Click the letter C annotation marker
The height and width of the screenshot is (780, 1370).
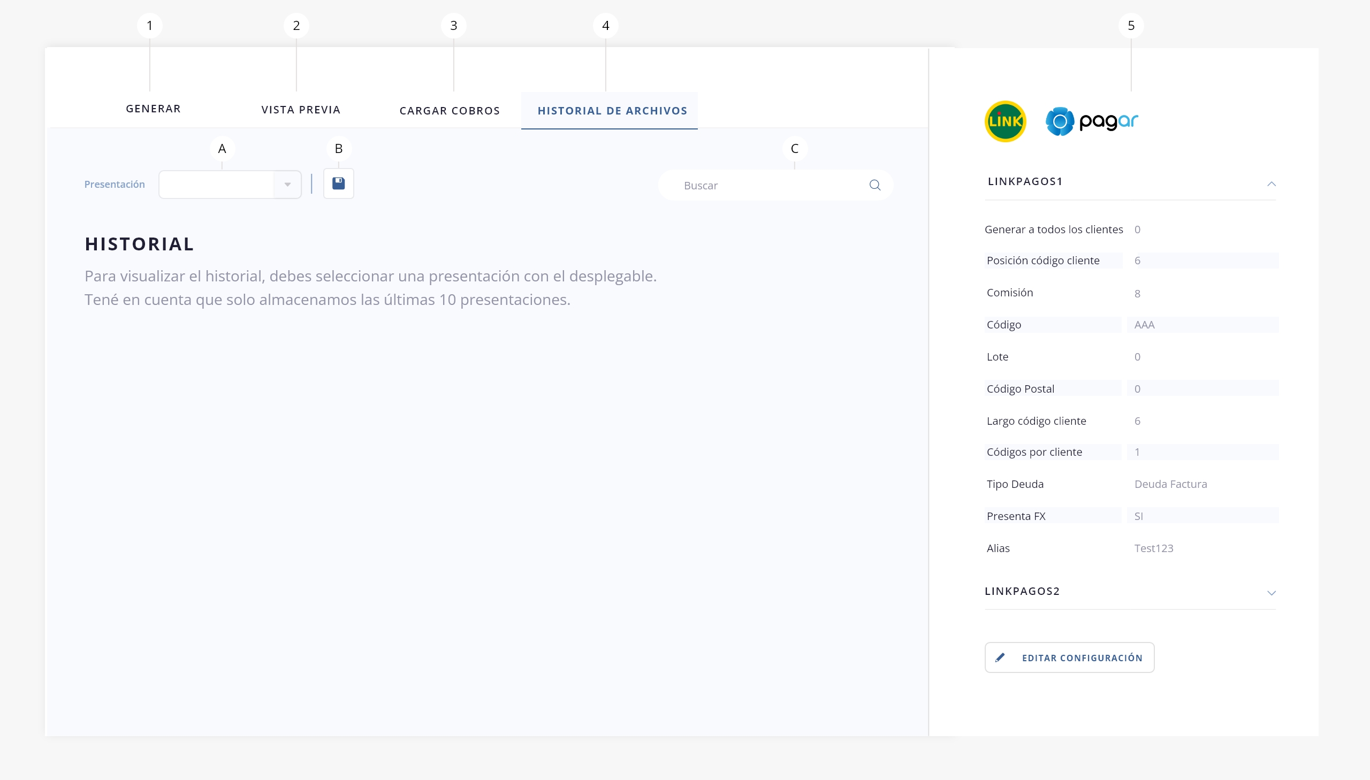click(x=794, y=149)
